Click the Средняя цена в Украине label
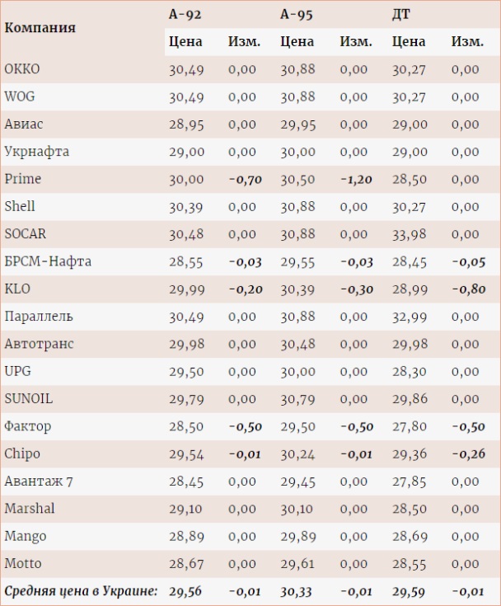The width and height of the screenshot is (501, 606). [81, 590]
